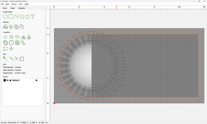Activate the Text tool
The image size is (207, 124).
click(x=33, y=16)
